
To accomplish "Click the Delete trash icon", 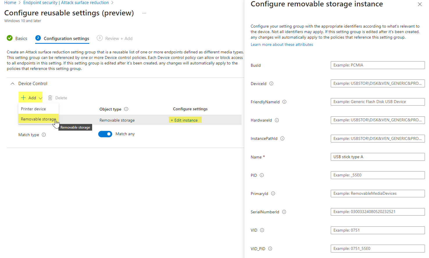I will coord(50,98).
